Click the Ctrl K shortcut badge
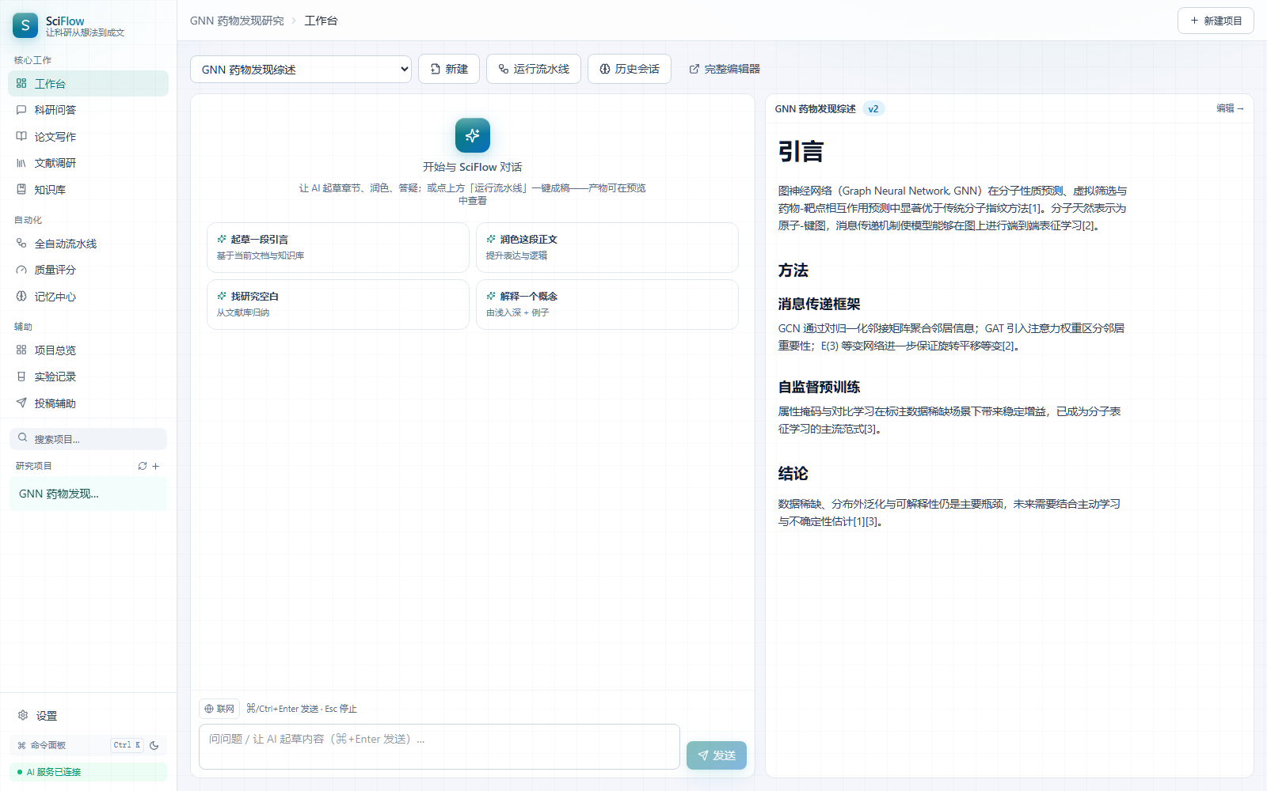This screenshot has height=791, width=1267. coord(127,745)
